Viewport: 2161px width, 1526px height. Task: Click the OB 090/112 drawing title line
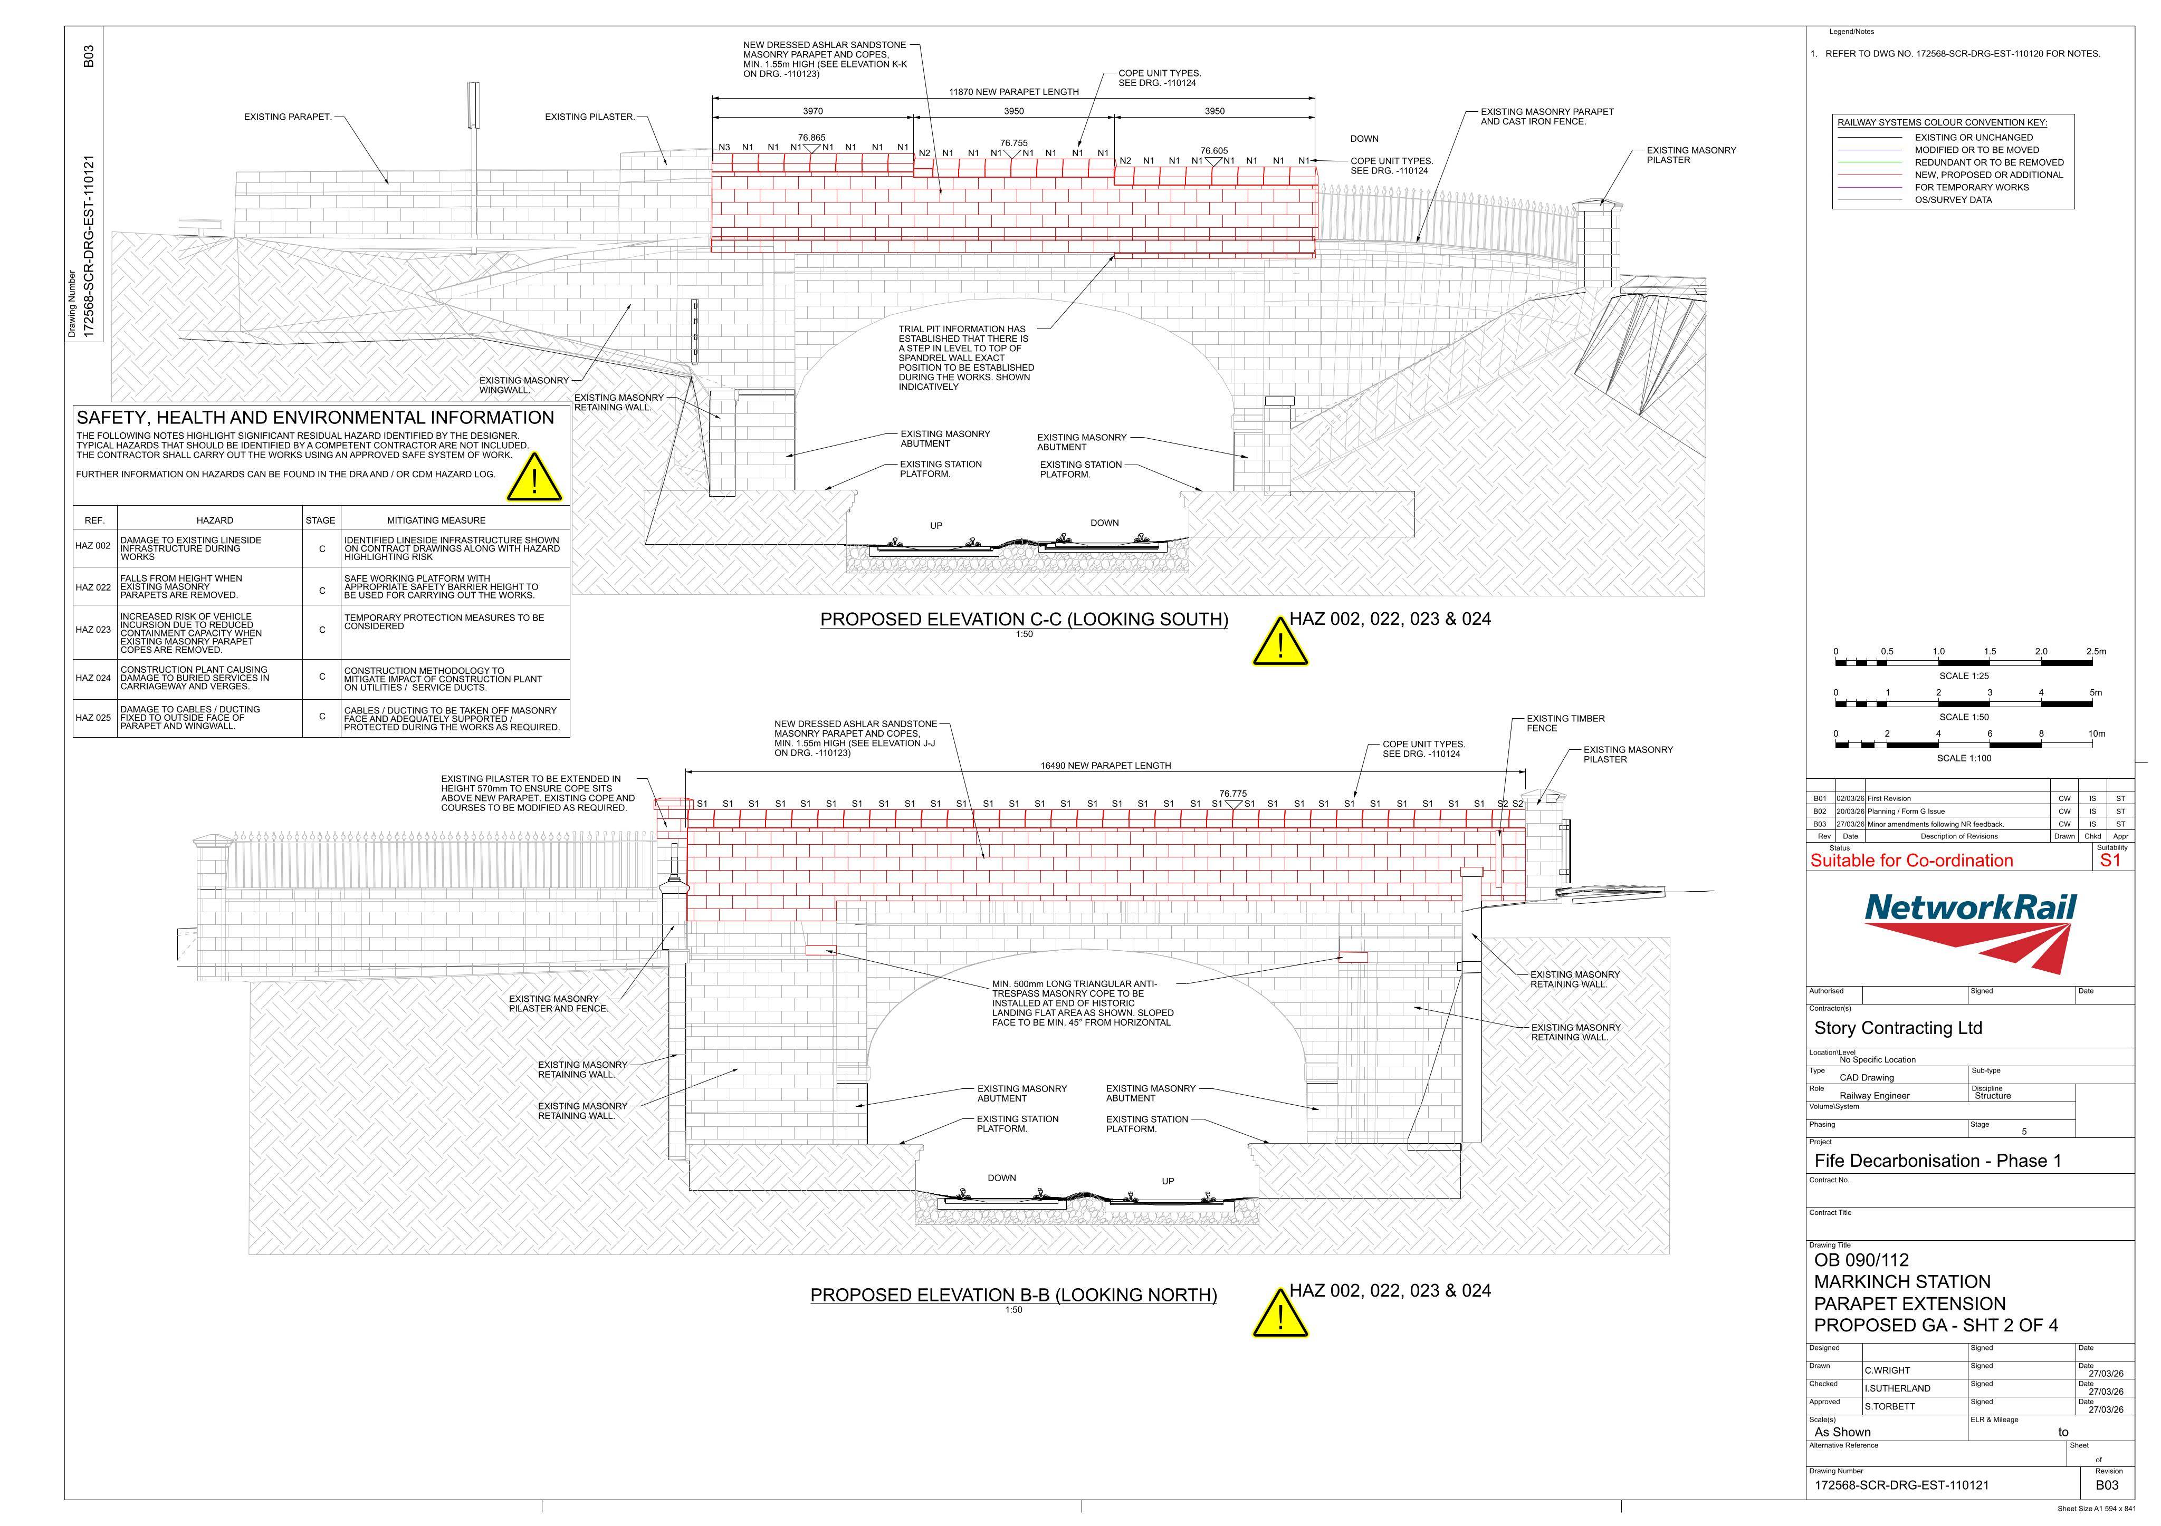click(1861, 1261)
